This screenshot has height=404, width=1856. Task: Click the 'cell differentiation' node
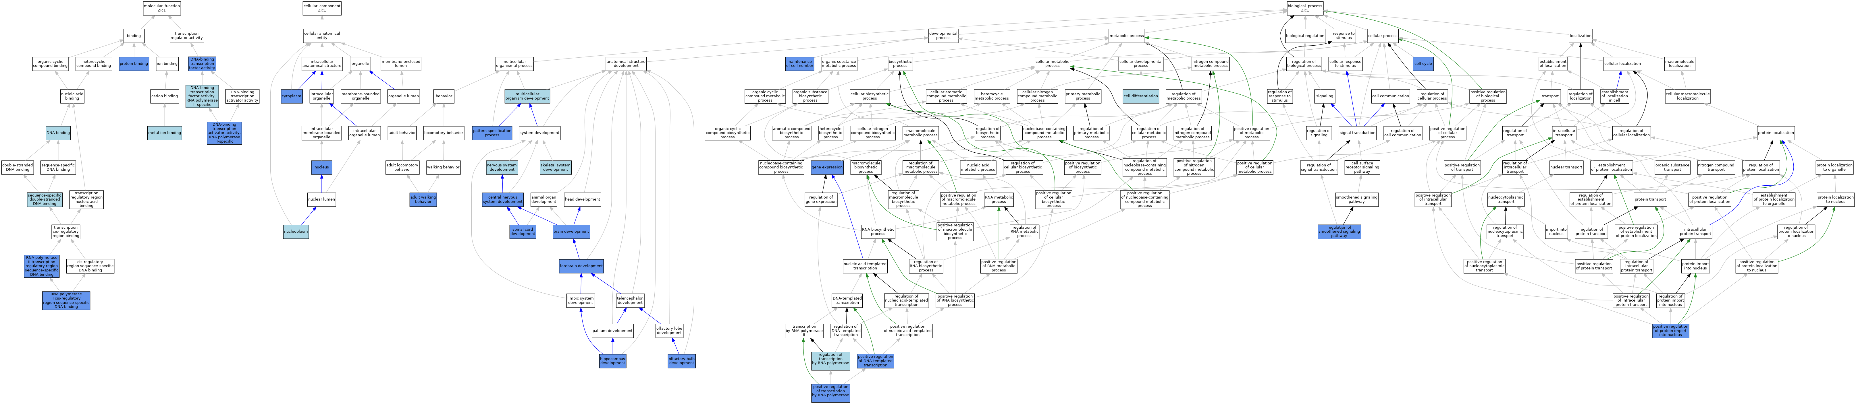point(1140,96)
